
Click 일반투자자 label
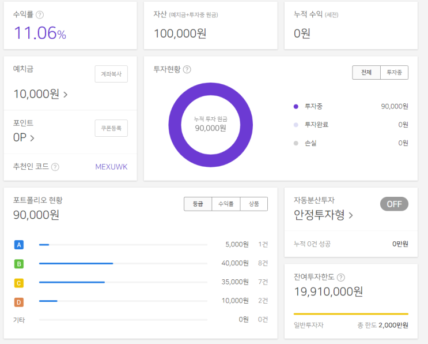[309, 325]
